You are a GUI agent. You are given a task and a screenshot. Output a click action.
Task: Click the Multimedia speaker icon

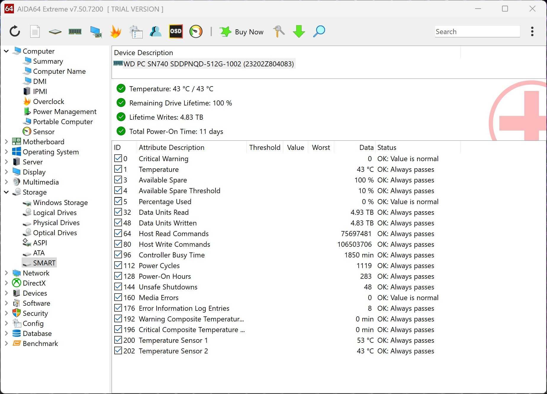tap(17, 182)
